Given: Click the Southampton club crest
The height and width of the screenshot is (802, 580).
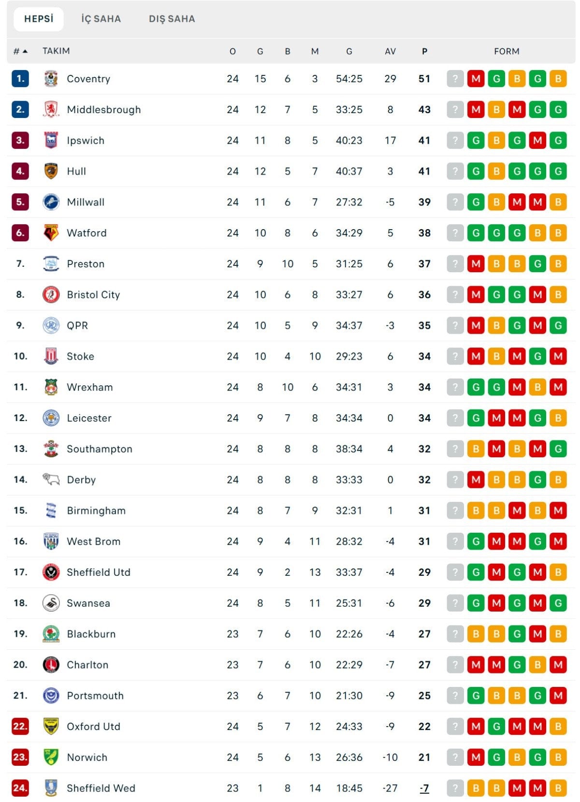Looking at the screenshot, I should 51,449.
